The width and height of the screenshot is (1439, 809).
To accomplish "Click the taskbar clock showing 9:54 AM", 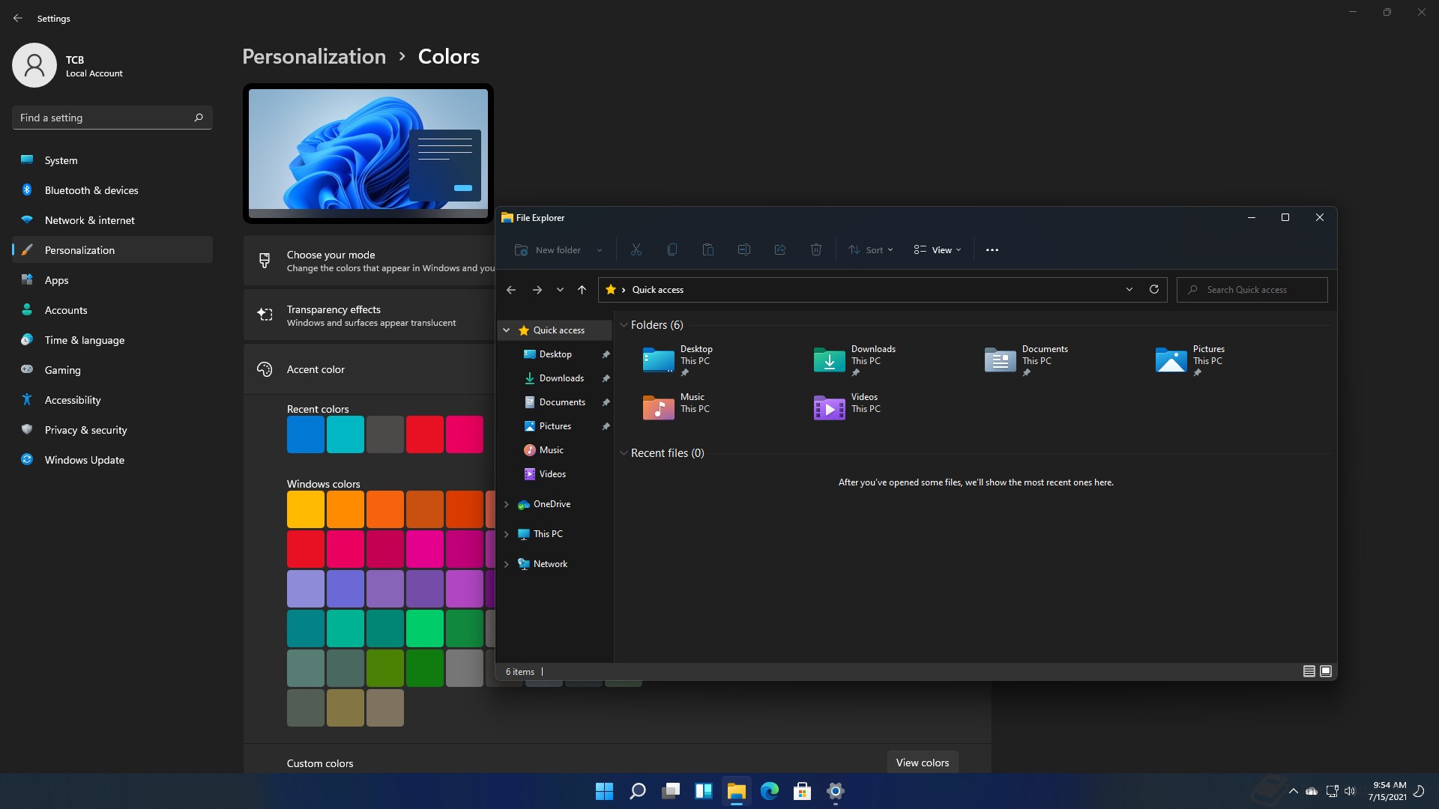I will point(1387,791).
